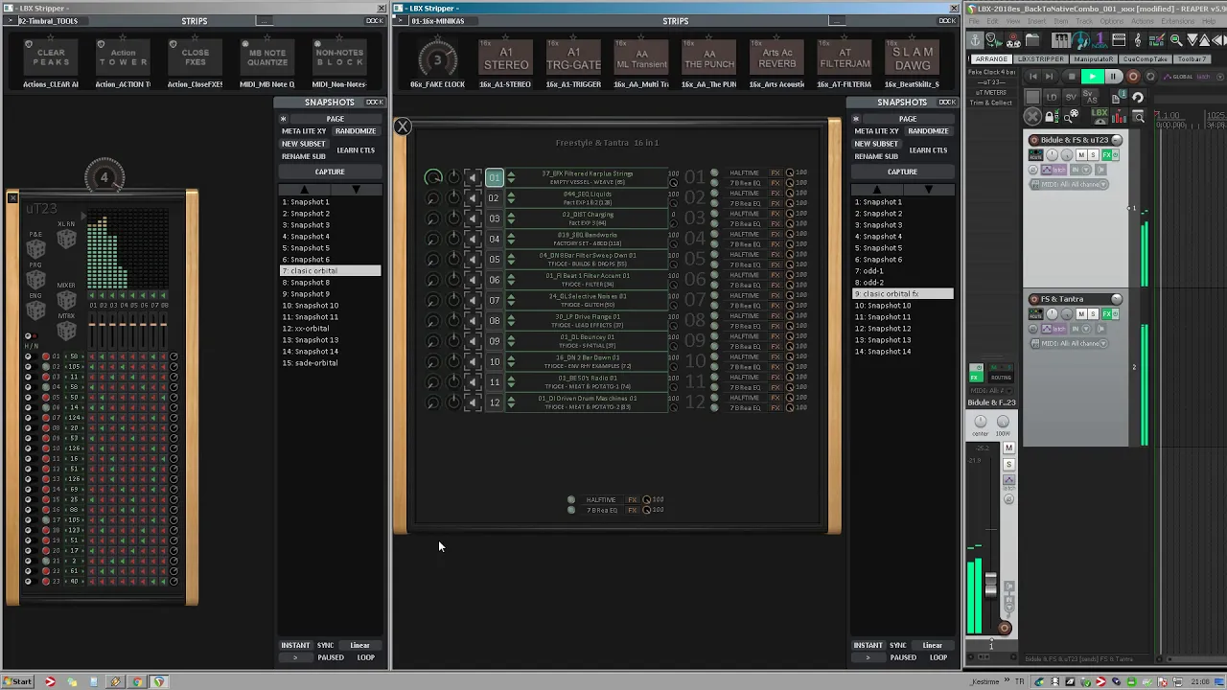Click the preset up/down arrows on slot 06
Image resolution: width=1227 pixels, height=690 pixels.
tap(511, 280)
